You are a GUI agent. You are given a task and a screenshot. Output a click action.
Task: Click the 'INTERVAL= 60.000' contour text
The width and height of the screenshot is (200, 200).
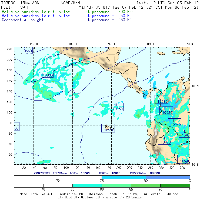tap(145, 173)
